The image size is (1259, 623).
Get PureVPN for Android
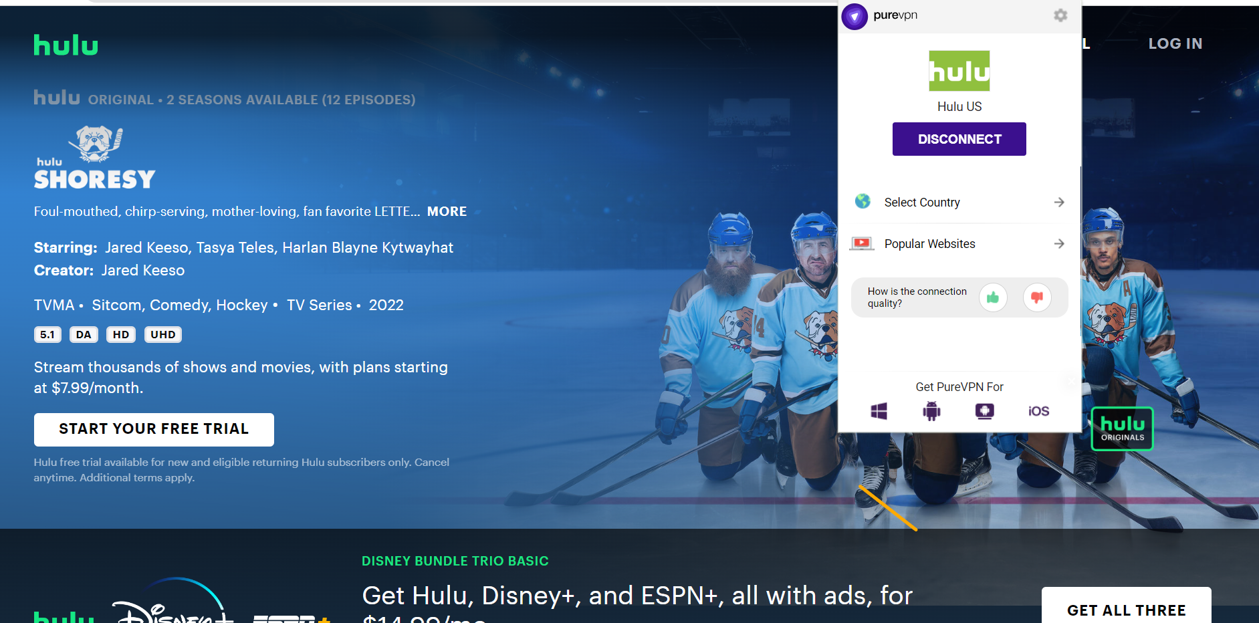pos(932,411)
